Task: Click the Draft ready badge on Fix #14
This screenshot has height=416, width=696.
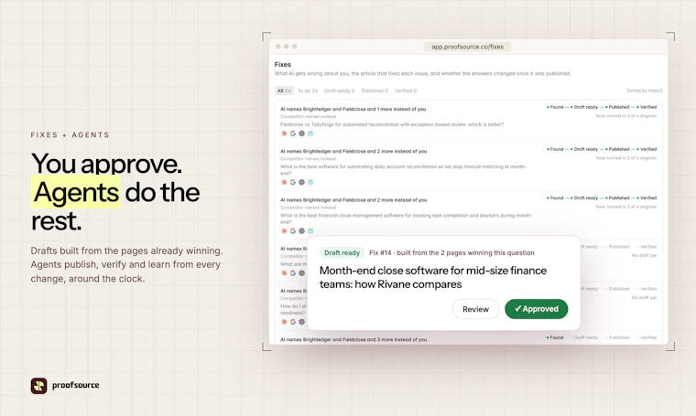Action: pos(342,253)
